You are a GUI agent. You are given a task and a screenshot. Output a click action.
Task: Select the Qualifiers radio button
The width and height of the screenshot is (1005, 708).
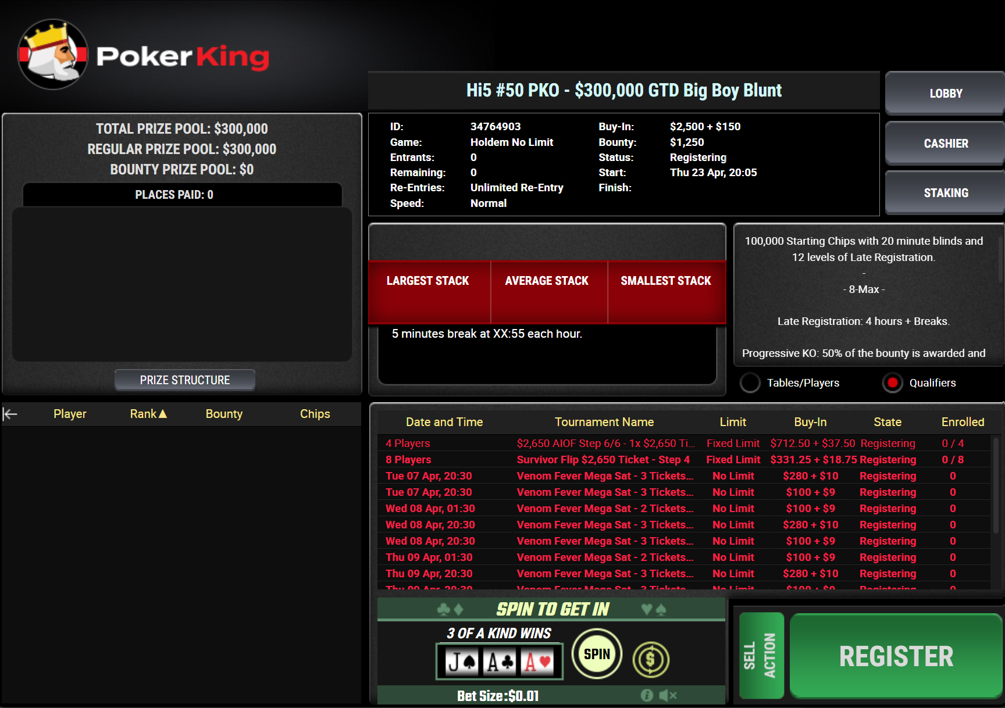click(x=892, y=382)
